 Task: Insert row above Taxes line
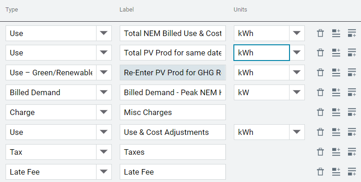point(336,152)
